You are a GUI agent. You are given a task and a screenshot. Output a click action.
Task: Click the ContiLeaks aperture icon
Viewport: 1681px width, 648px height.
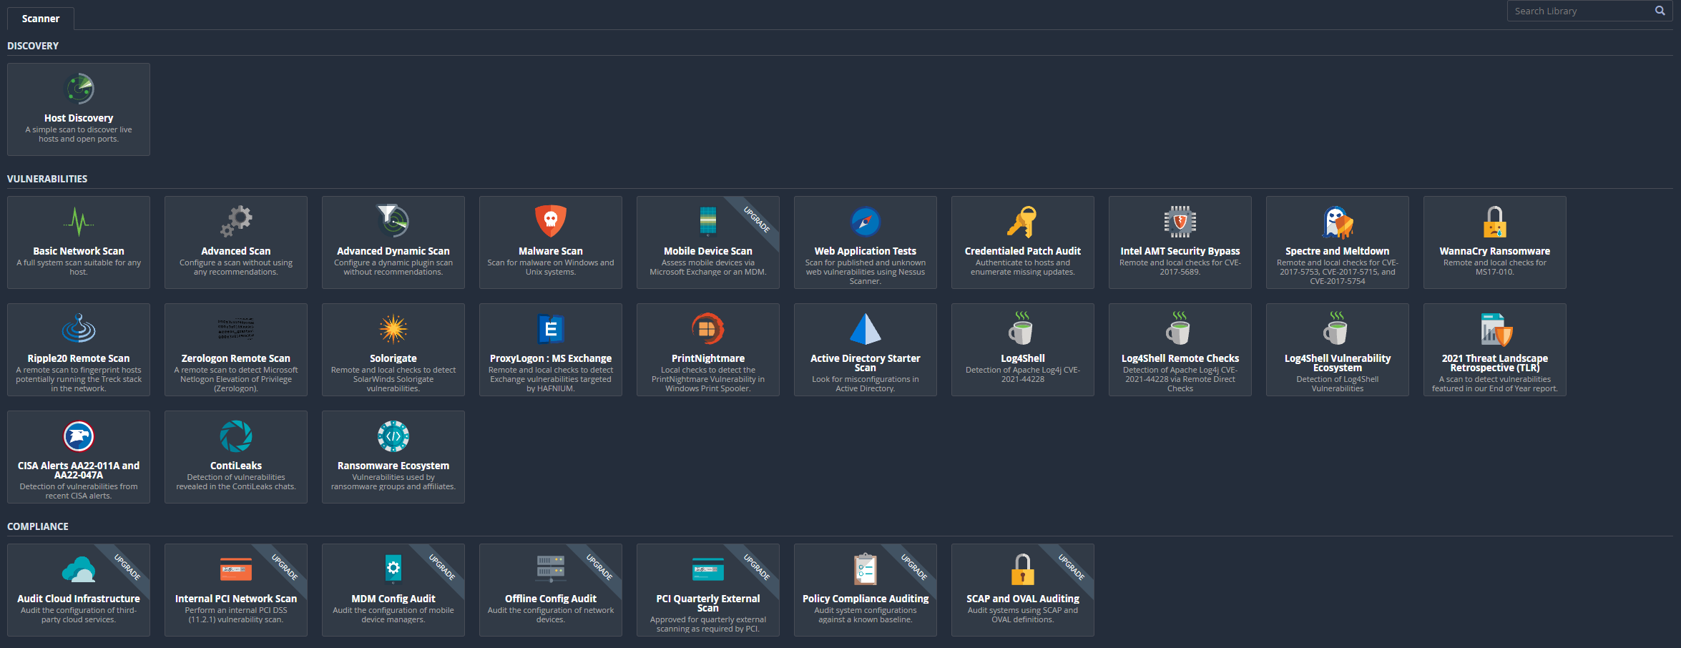tap(236, 436)
